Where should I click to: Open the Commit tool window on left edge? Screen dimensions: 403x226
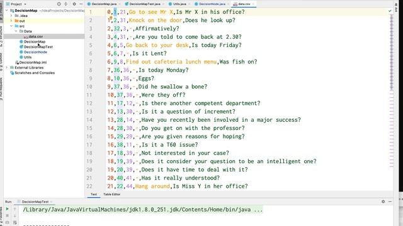(1, 62)
